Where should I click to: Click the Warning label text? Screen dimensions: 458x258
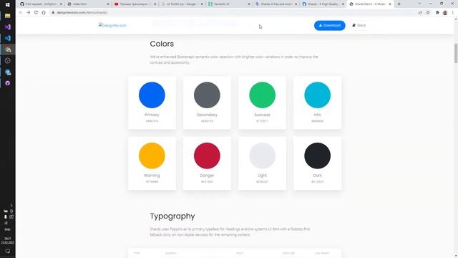pyautogui.click(x=152, y=176)
